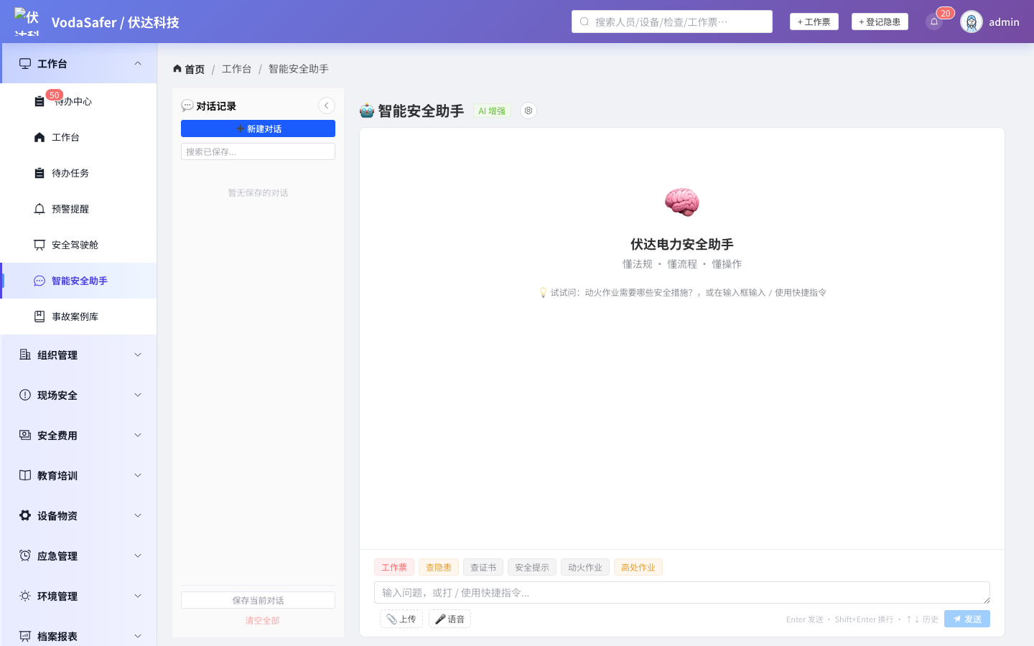Screen dimensions: 1034x646
Task: Click the magnifier icon in the top search box
Action: [584, 22]
